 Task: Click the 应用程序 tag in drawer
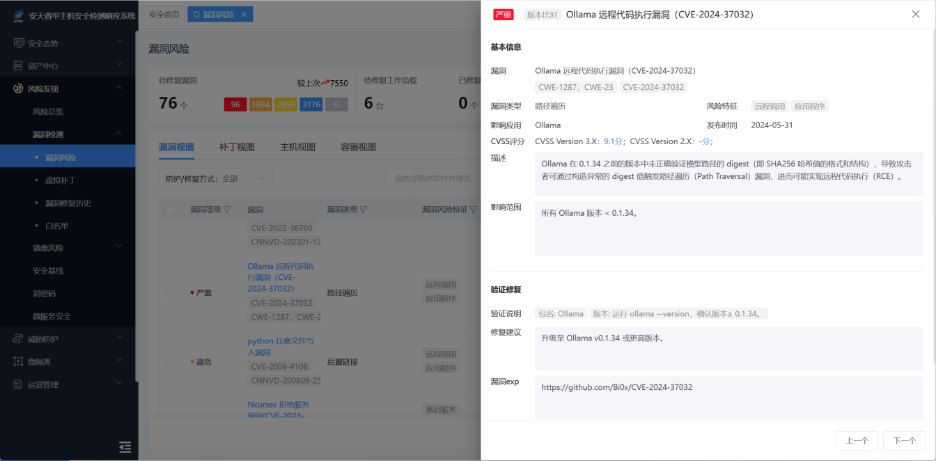(810, 107)
